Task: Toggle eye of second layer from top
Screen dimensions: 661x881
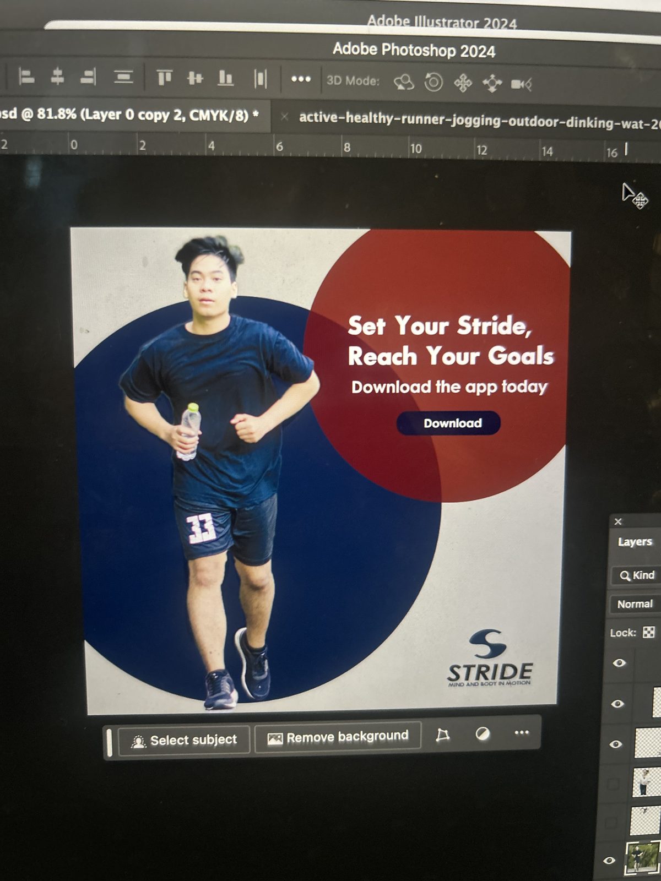Action: pyautogui.click(x=617, y=704)
